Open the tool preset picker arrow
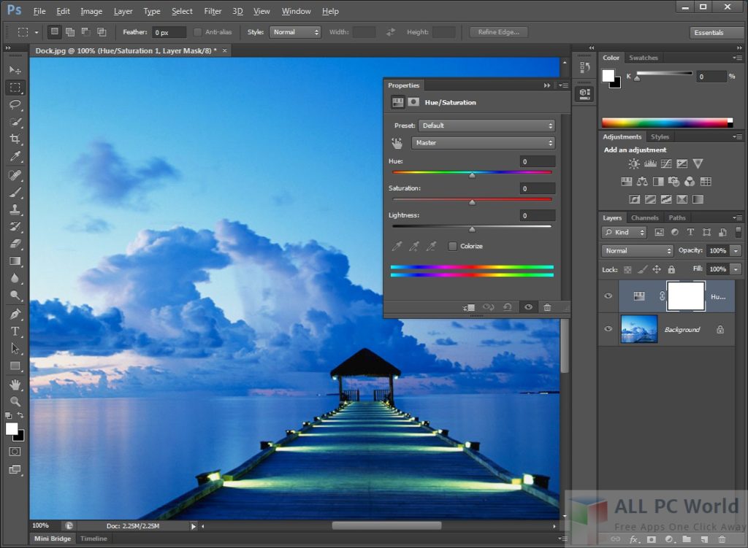Screen dimensions: 748x548 [x=37, y=32]
